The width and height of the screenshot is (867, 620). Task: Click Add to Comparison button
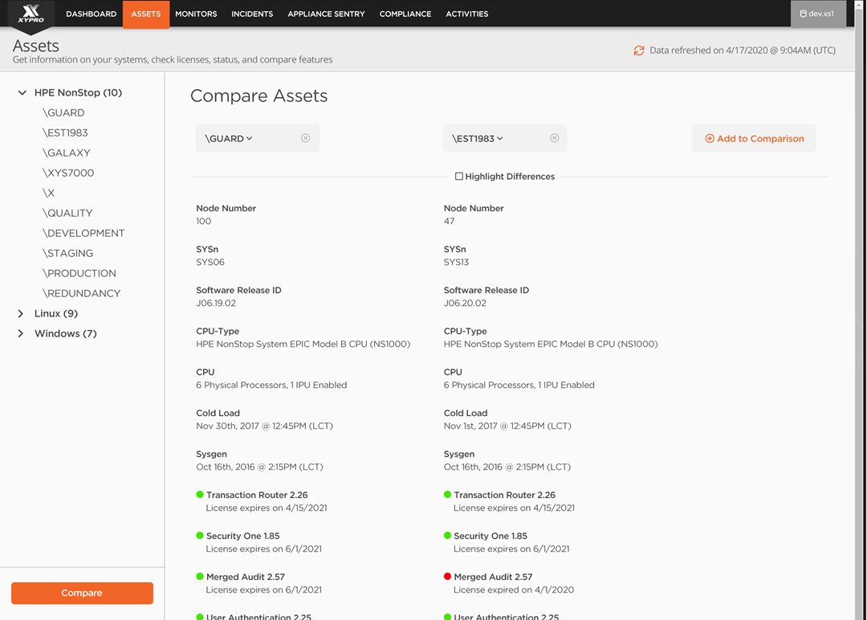coord(754,138)
